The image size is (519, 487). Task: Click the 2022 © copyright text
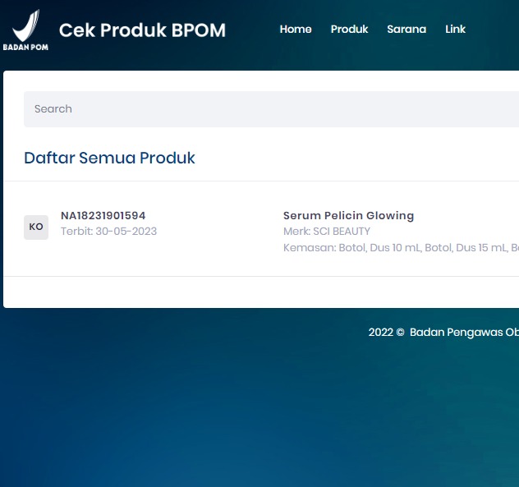coord(386,333)
